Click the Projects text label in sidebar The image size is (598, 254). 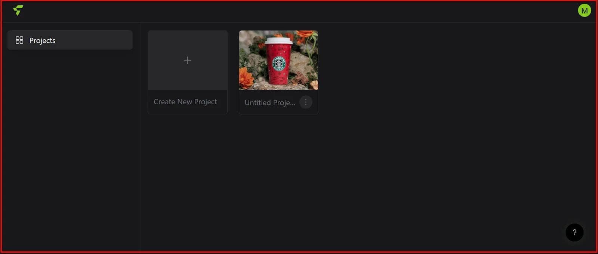pyautogui.click(x=42, y=40)
